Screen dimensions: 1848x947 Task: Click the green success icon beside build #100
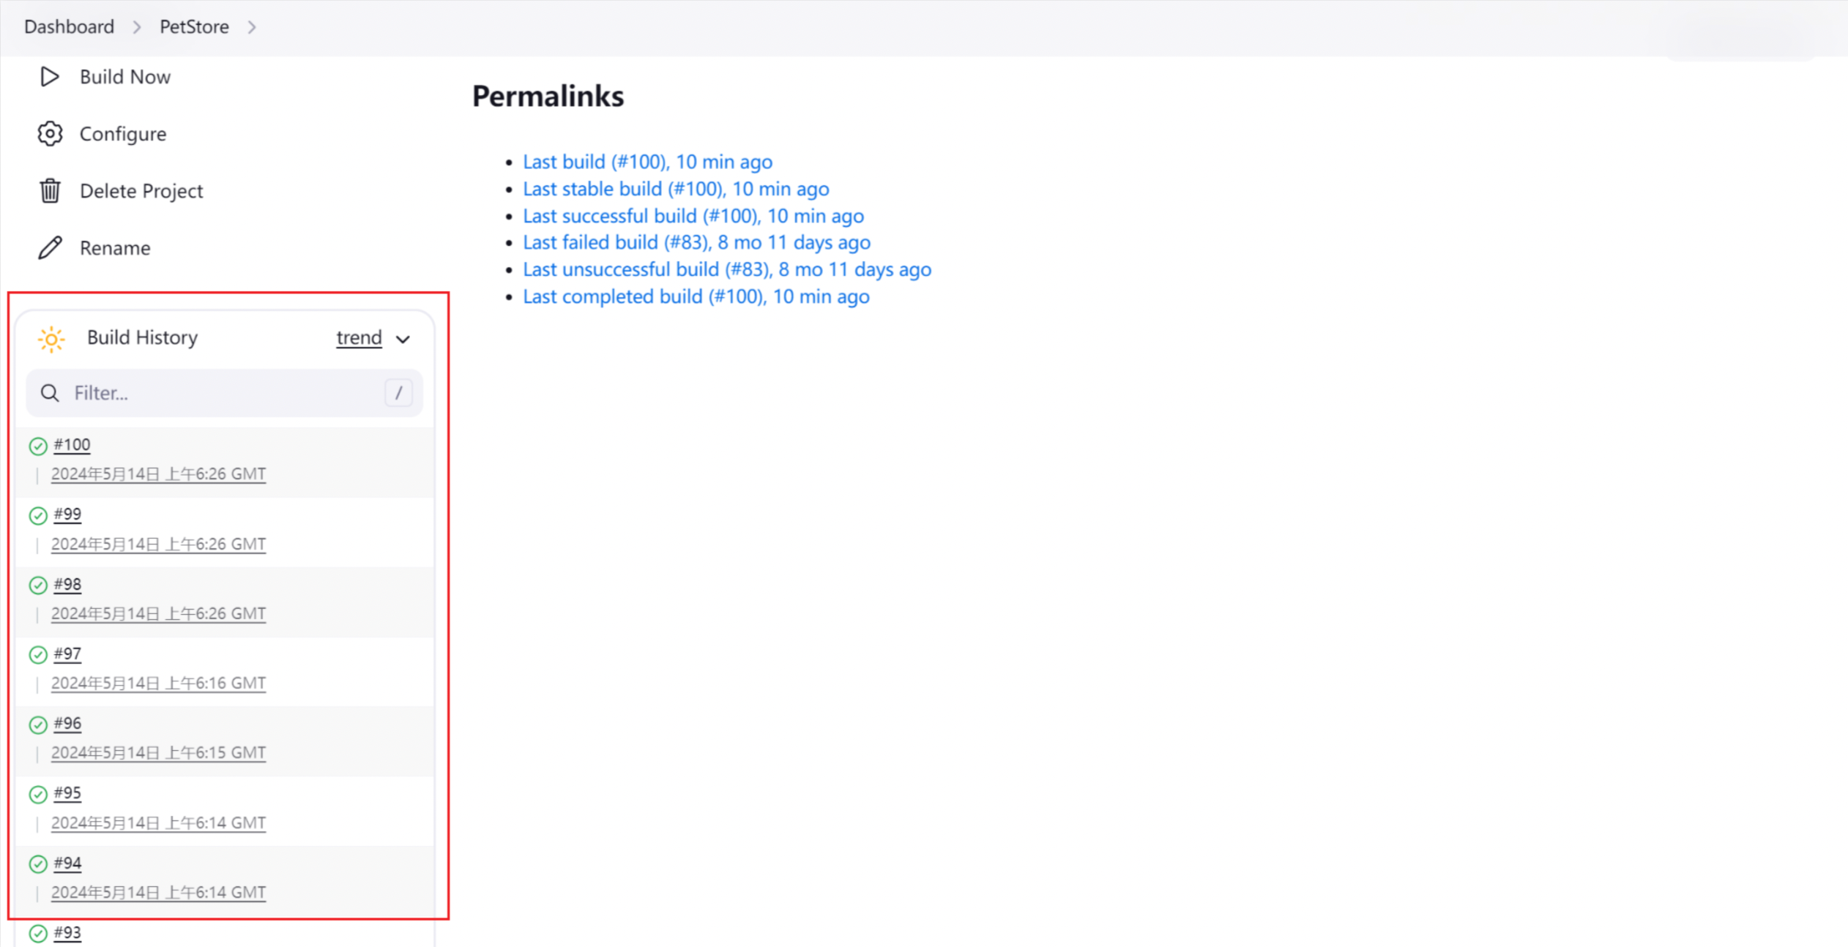[38, 444]
